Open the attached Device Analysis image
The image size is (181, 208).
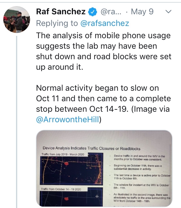pyautogui.click(x=104, y=168)
